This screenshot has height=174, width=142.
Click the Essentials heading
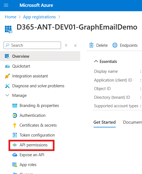(108, 62)
